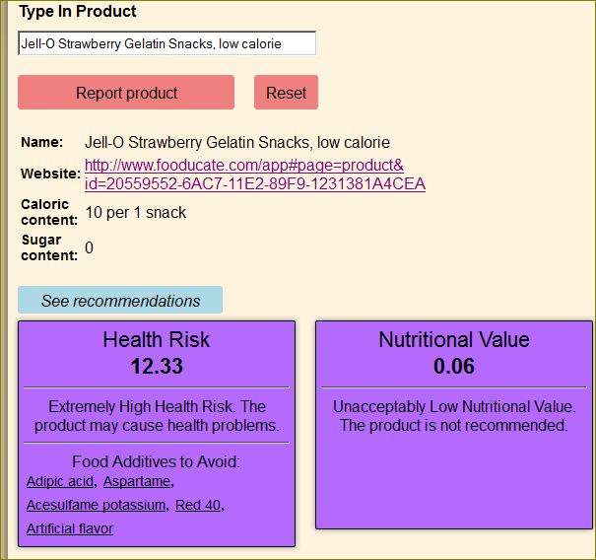Screen dimensions: 596x560
Task: Click the Health Risk panel heading
Action: (x=157, y=339)
